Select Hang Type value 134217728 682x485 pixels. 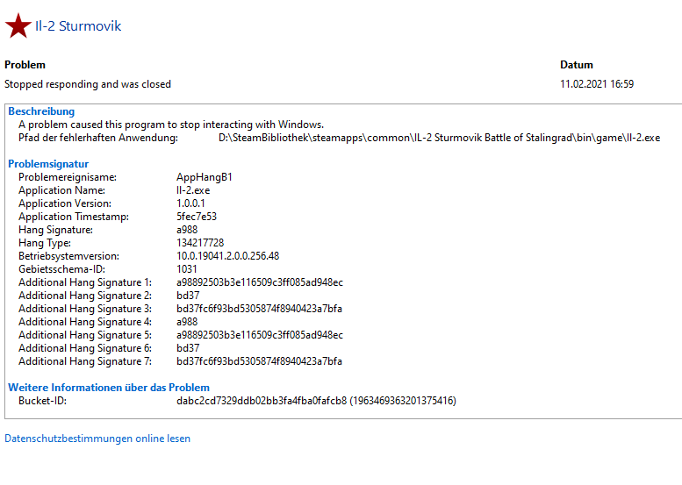pos(200,243)
